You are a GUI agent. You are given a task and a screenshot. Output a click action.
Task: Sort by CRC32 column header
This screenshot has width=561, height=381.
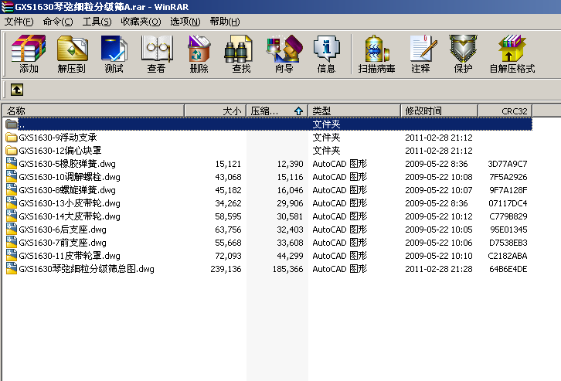(x=505, y=111)
